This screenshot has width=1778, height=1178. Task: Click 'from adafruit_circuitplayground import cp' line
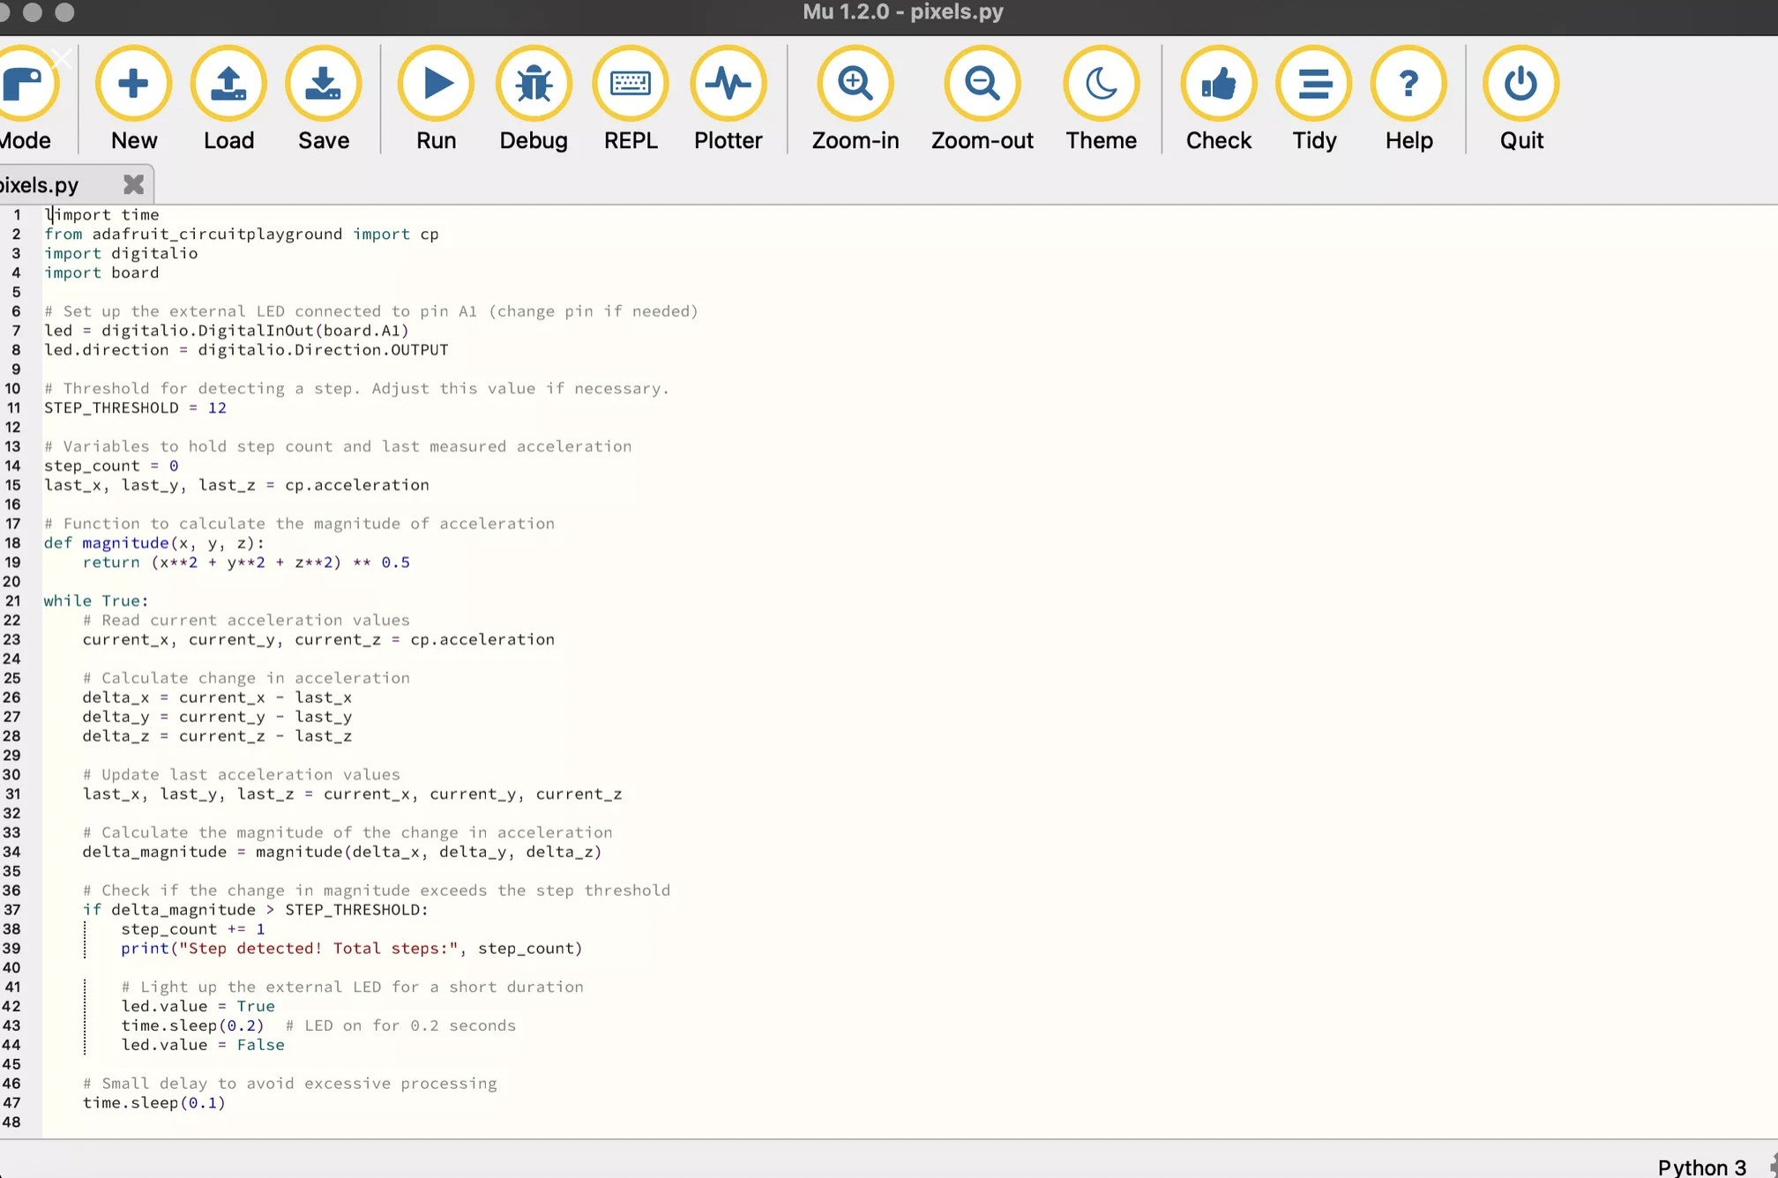pos(242,234)
